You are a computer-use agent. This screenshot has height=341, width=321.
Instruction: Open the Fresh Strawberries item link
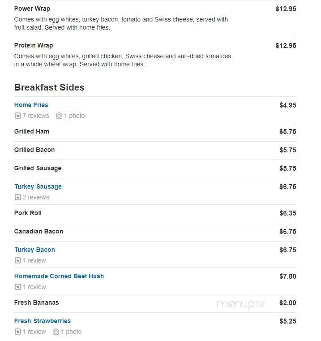(x=43, y=321)
